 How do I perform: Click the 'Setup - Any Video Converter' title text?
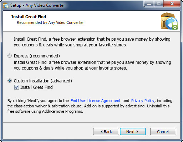pos(38,5)
